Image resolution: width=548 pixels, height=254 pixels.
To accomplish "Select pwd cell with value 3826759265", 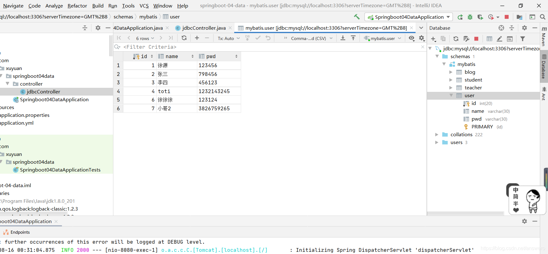I will (x=219, y=108).
